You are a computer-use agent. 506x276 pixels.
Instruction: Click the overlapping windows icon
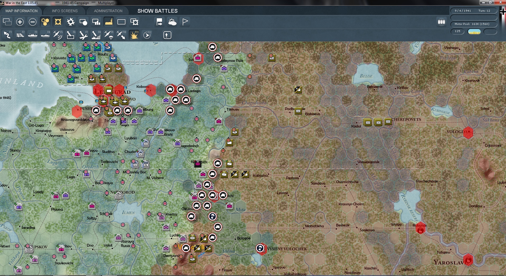coord(7,22)
